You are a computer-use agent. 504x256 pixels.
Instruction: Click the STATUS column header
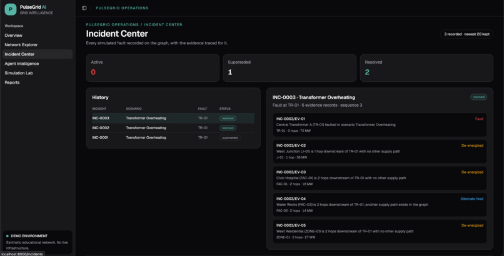pyautogui.click(x=224, y=109)
